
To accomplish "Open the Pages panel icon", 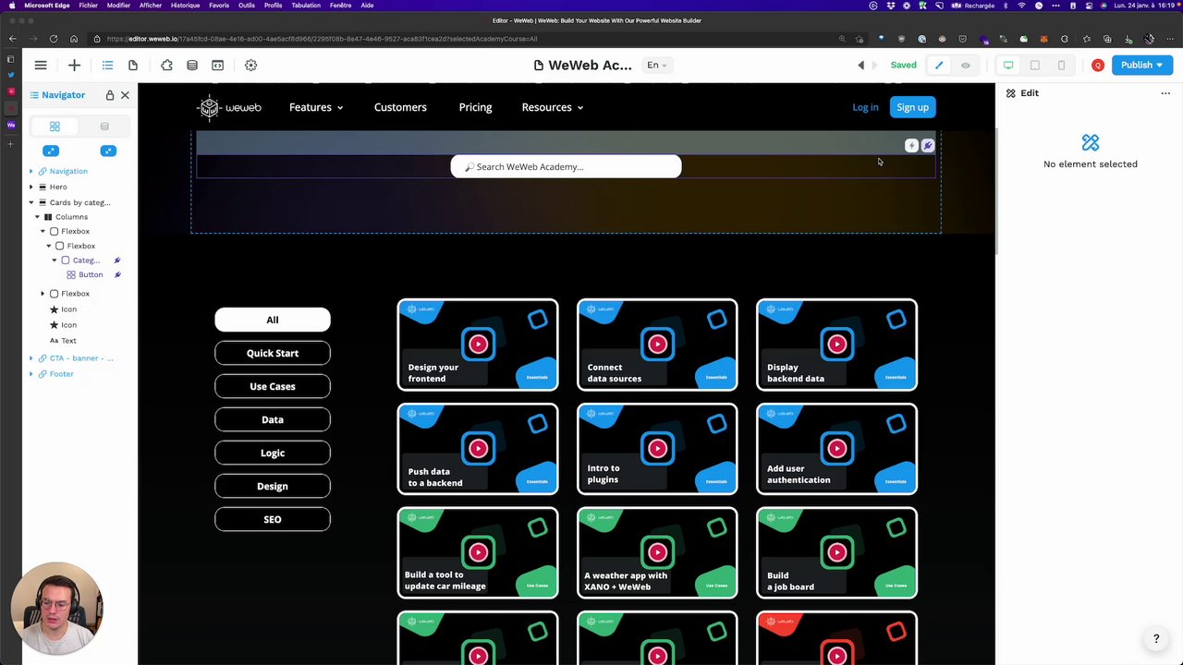I will point(133,65).
